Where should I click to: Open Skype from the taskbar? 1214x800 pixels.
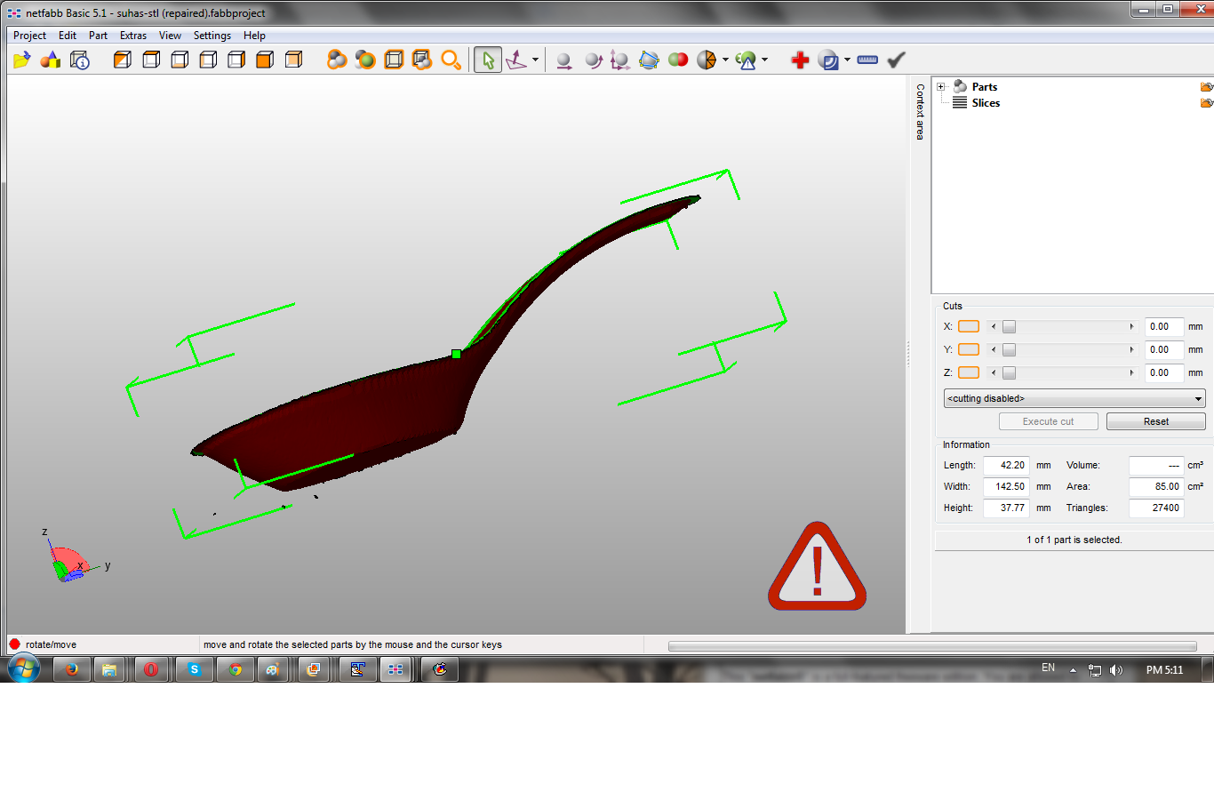pyautogui.click(x=194, y=669)
